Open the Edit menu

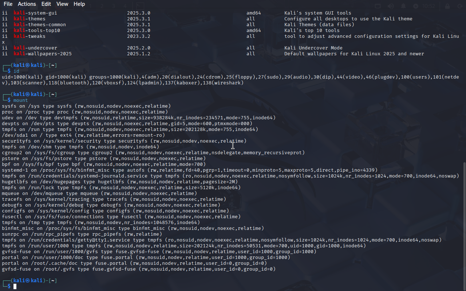46,4
